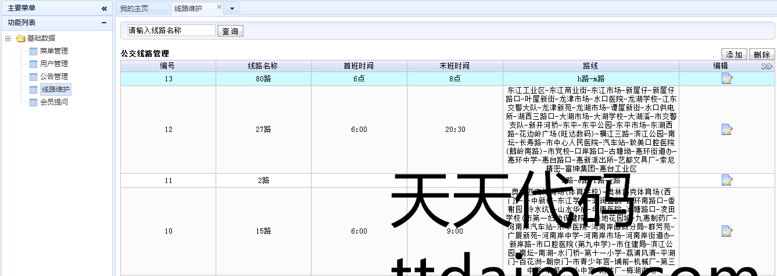777x276 pixels.
Task: Click the 公告管理 grid icon in tree
Action: (x=33, y=77)
